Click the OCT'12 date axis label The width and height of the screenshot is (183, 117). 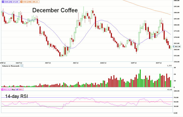[159, 63]
